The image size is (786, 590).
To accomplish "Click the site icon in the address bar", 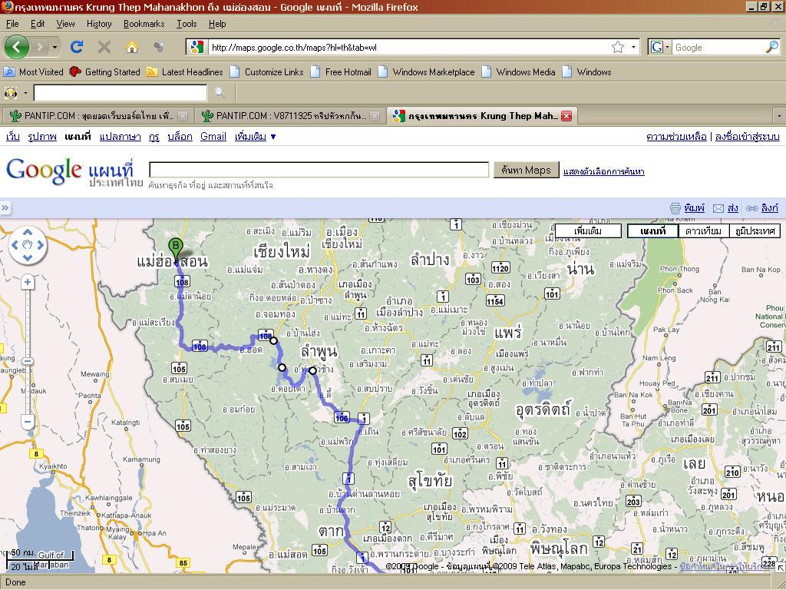I will 197,47.
